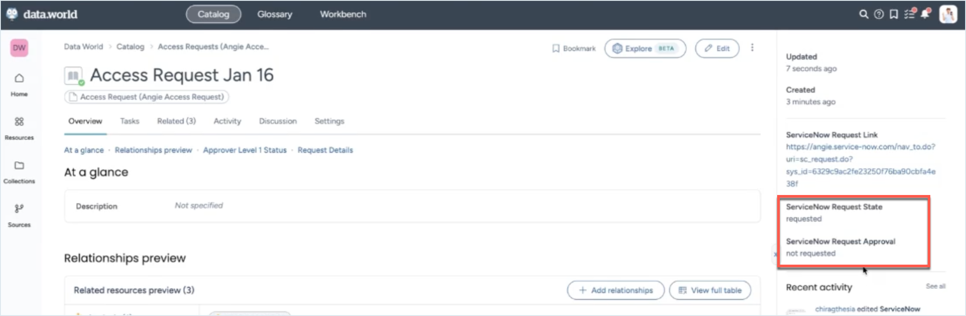The height and width of the screenshot is (316, 966).
Task: Open the Activity tab
Action: pos(227,121)
